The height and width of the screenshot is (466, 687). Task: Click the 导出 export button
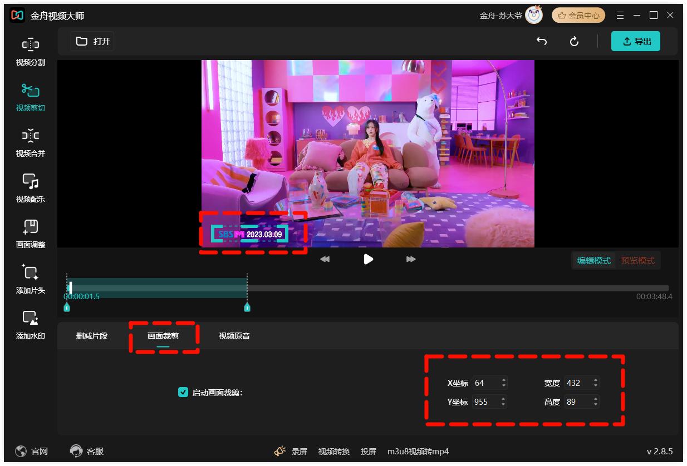(x=635, y=42)
